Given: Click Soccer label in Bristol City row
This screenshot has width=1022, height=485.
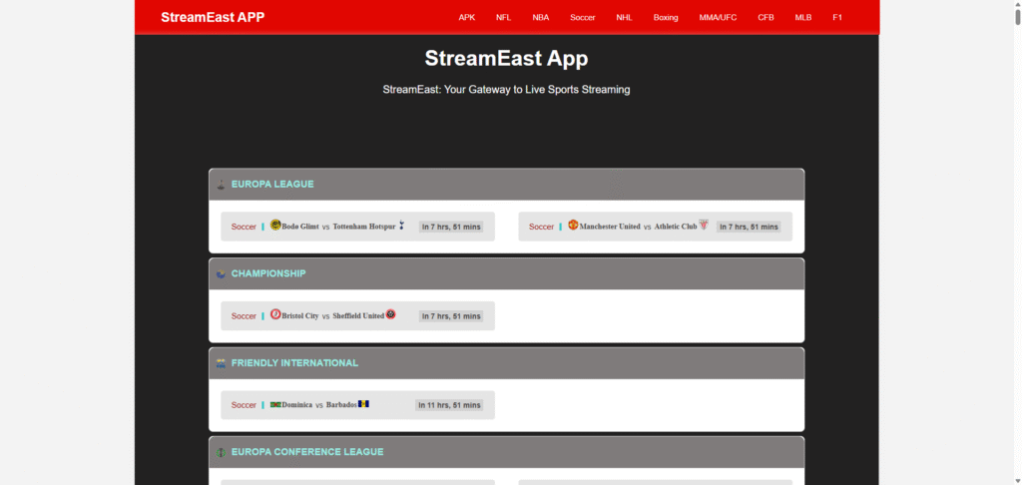Looking at the screenshot, I should point(244,316).
